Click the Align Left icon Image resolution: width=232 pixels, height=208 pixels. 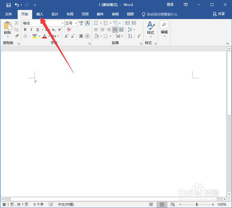[96, 30]
